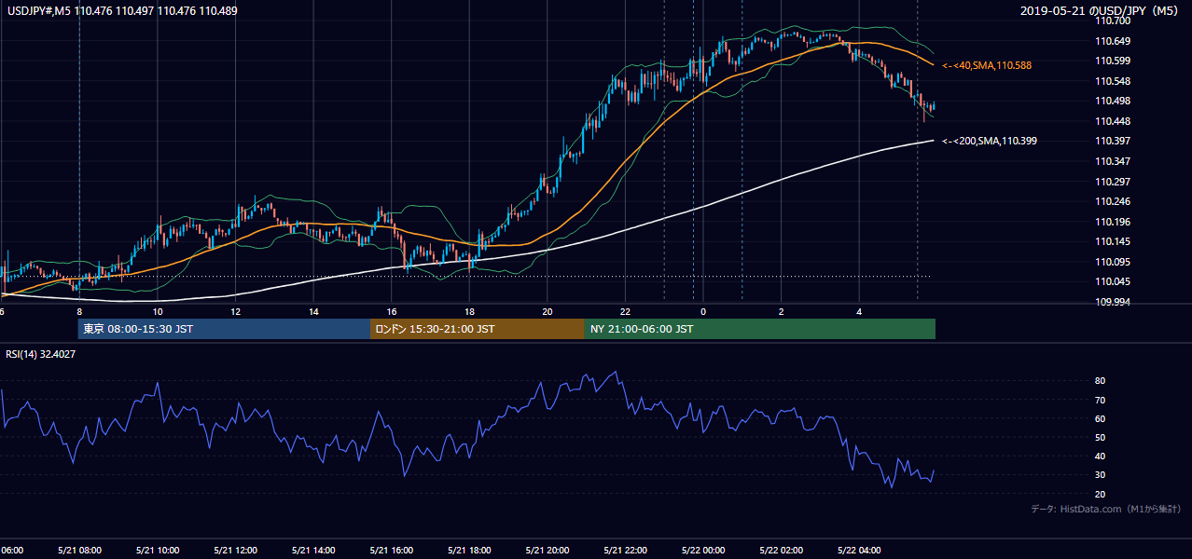
Task: Click the RSI 60 level label
Action: (x=1101, y=418)
